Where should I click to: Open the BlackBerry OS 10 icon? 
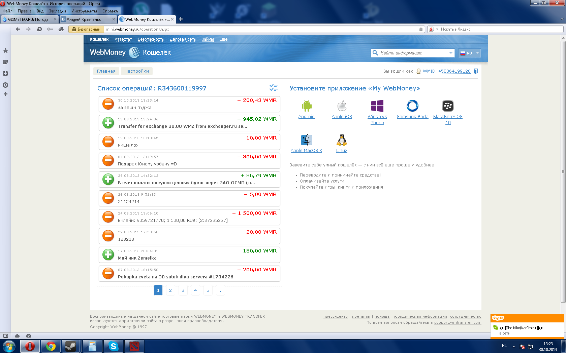click(448, 106)
